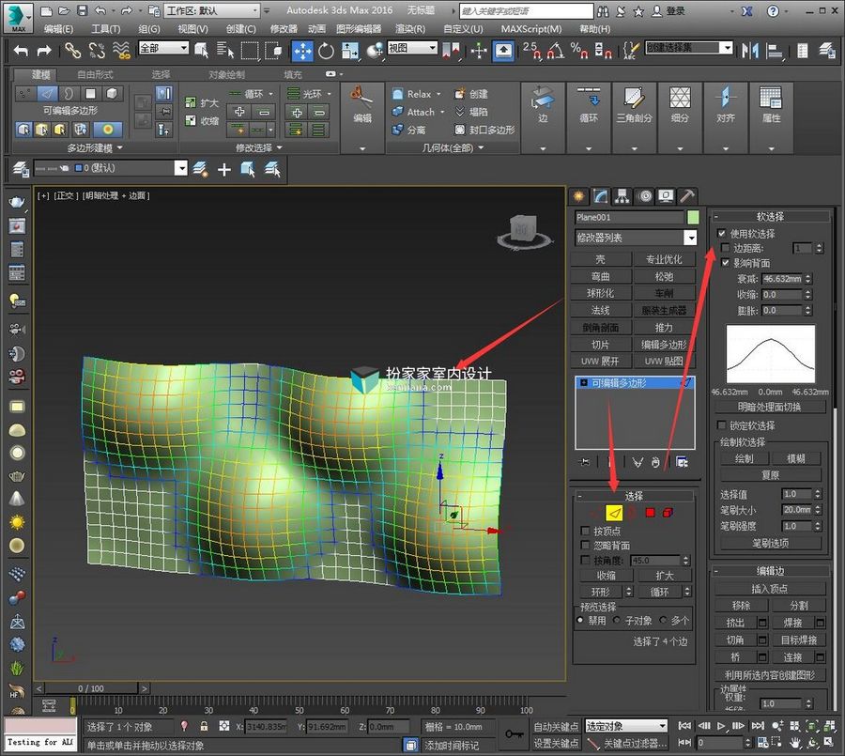
Task: Click the Shell modifier button
Action: click(600, 259)
